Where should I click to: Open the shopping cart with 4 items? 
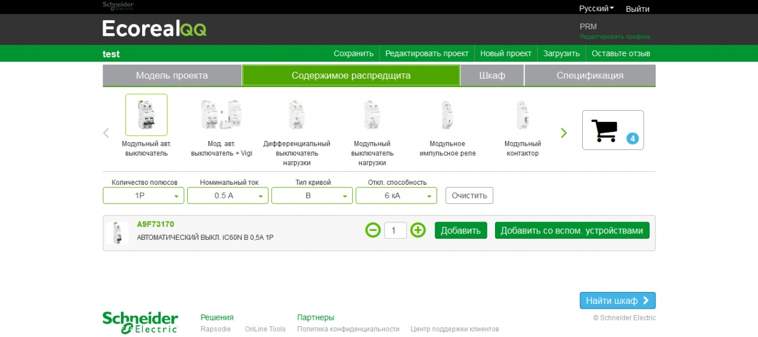[x=612, y=130]
